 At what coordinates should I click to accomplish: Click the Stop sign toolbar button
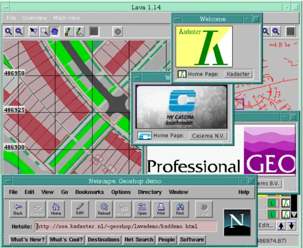point(204,209)
